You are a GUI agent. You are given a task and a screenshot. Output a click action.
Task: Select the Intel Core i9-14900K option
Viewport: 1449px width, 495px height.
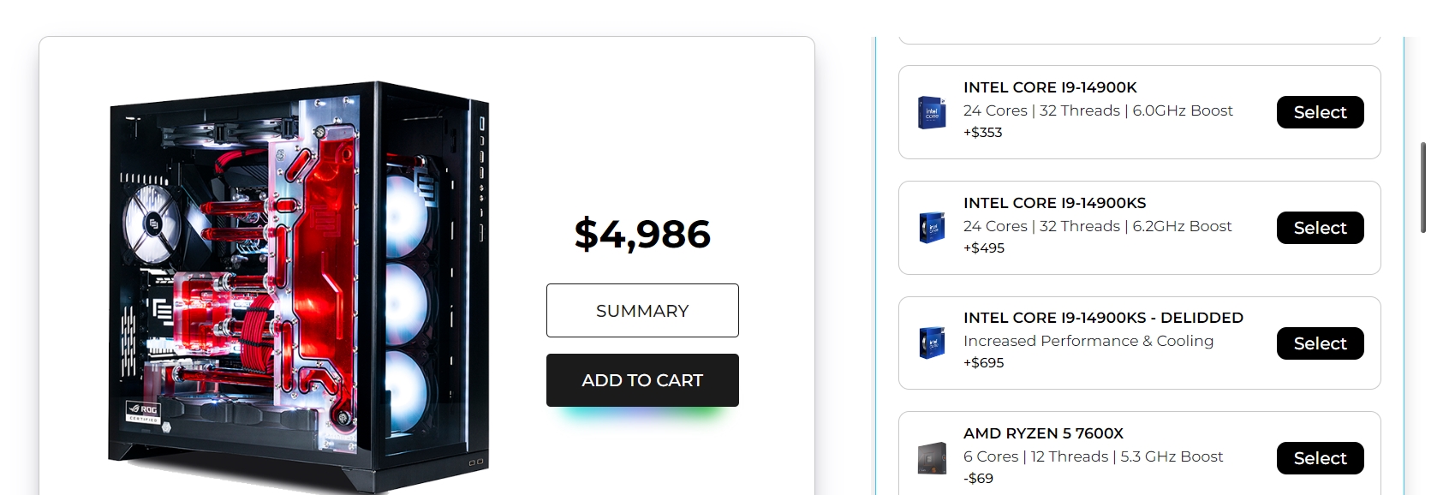1320,112
